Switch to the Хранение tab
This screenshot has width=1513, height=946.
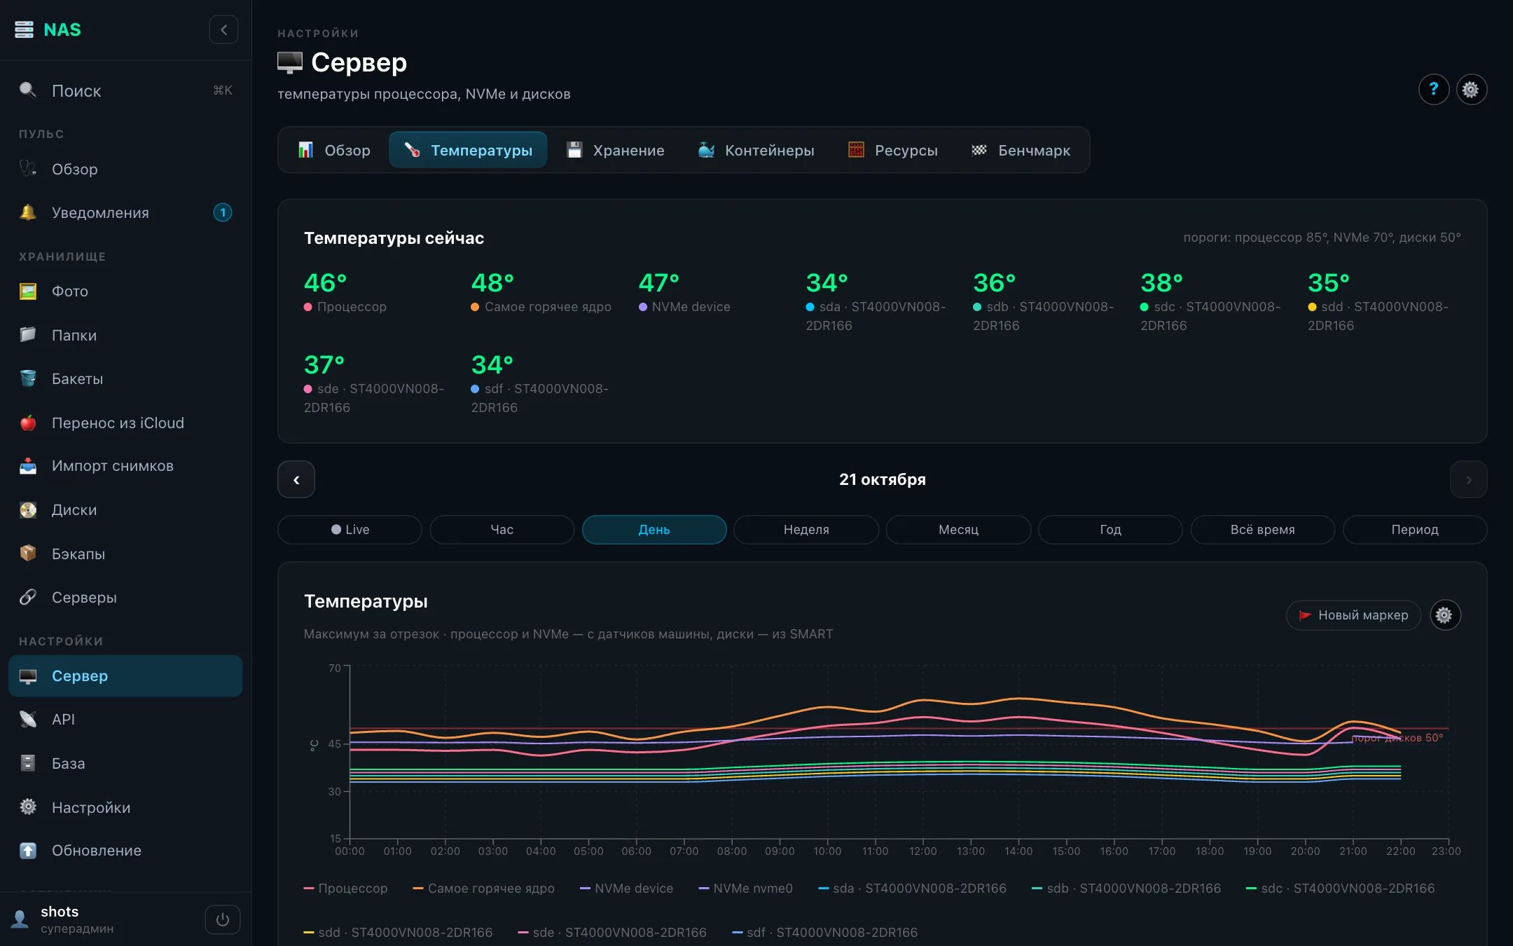[x=615, y=150]
